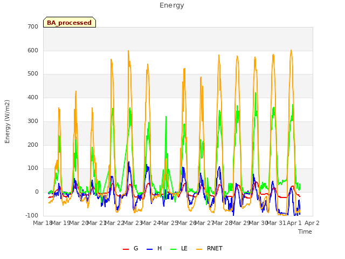
Task: Click the Mar 28 x-axis tick label
Action: pos(222,223)
